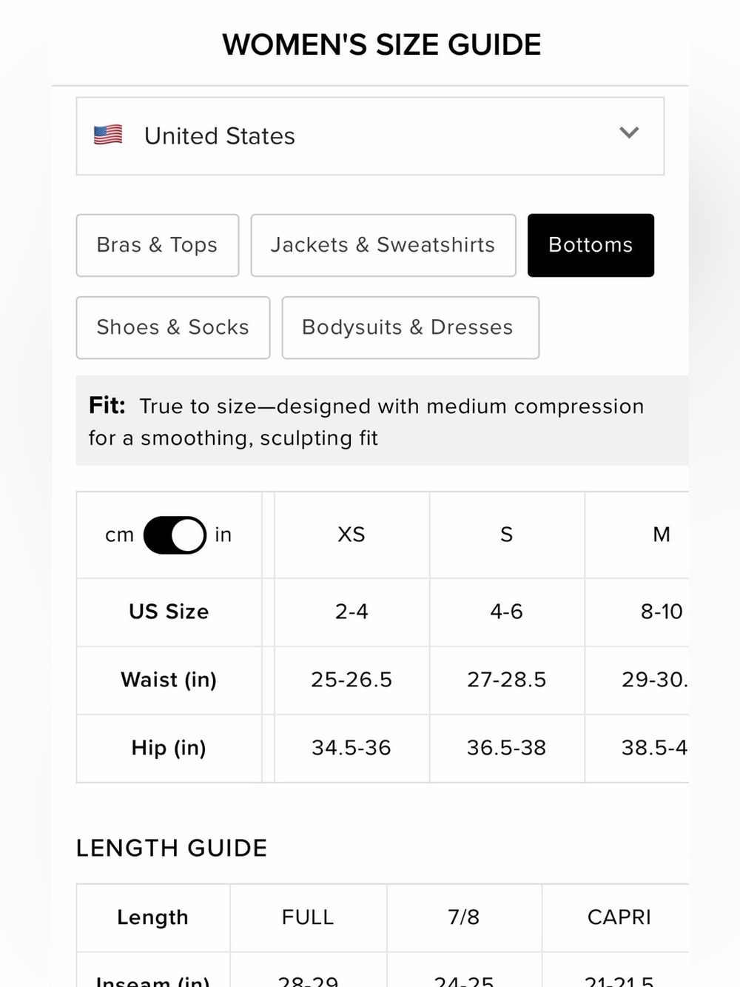The height and width of the screenshot is (987, 740).
Task: Open the Shoes & Socks category
Action: [x=173, y=327]
